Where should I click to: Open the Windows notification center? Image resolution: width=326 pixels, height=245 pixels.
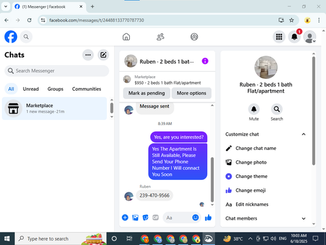point(316,238)
